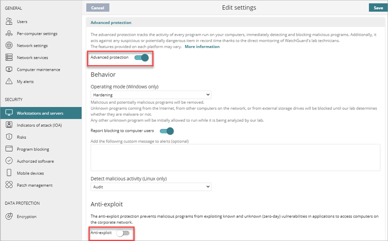This screenshot has width=388, height=241.
Task: Open Program blocking menu item
Action: (x=33, y=149)
